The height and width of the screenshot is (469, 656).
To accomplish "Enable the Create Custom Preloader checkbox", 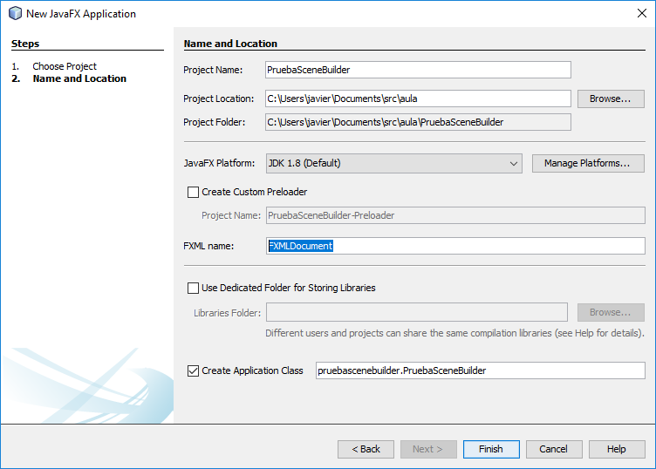I will [194, 192].
